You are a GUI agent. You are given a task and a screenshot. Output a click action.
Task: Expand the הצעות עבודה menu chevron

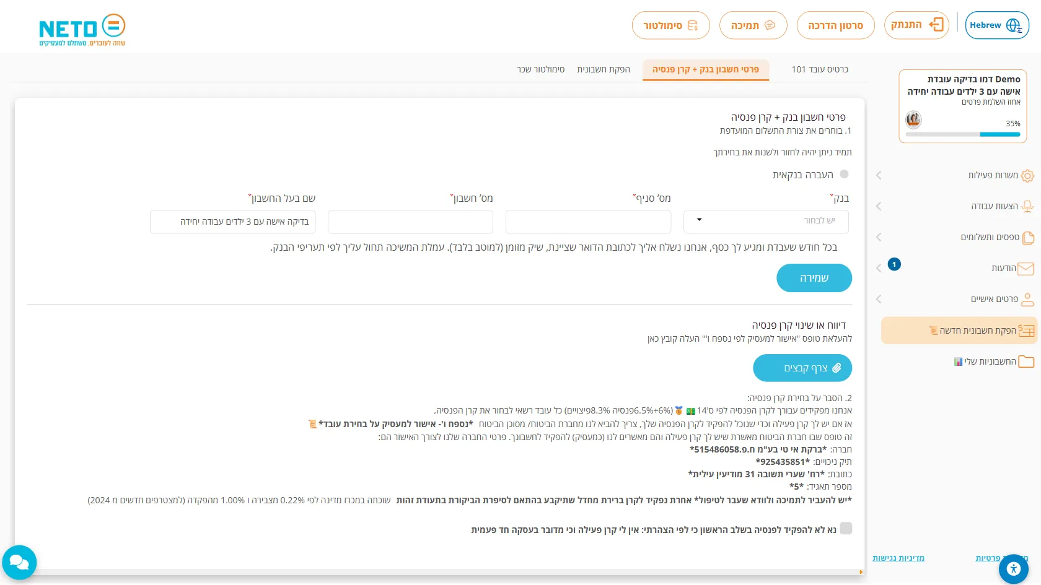pos(879,206)
